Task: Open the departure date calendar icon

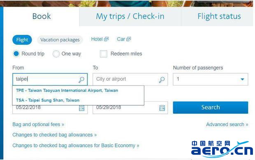Action: (81, 108)
